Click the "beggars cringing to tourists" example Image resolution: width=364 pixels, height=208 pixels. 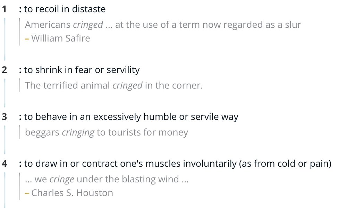pos(106,132)
